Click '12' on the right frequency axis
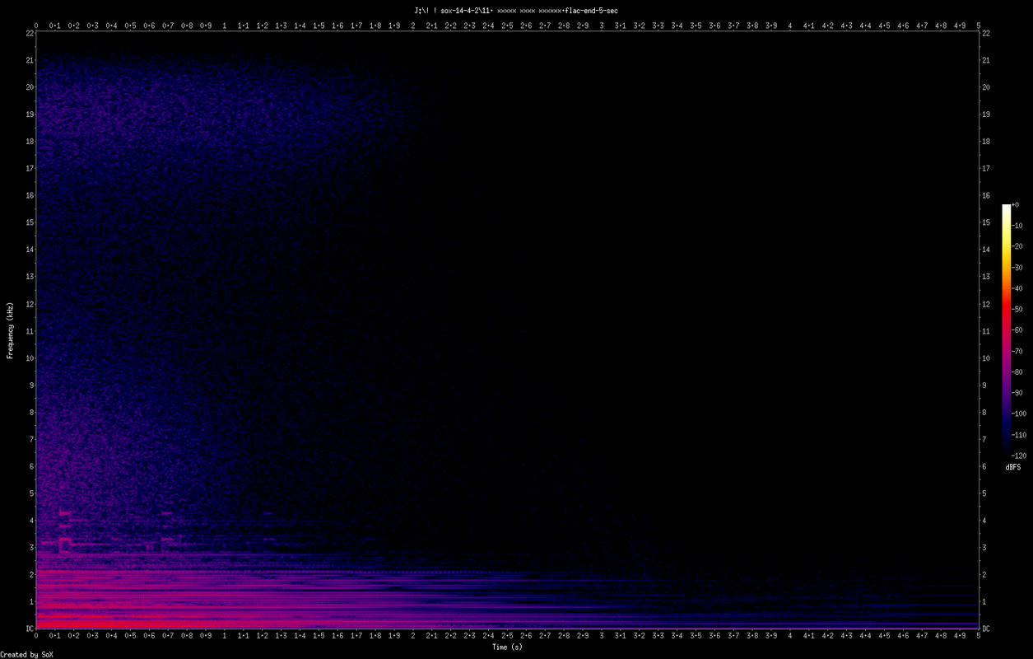This screenshot has width=1033, height=659. coord(986,304)
